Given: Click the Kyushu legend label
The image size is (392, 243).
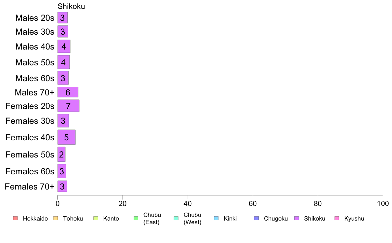Looking at the screenshot, I should [x=354, y=219].
